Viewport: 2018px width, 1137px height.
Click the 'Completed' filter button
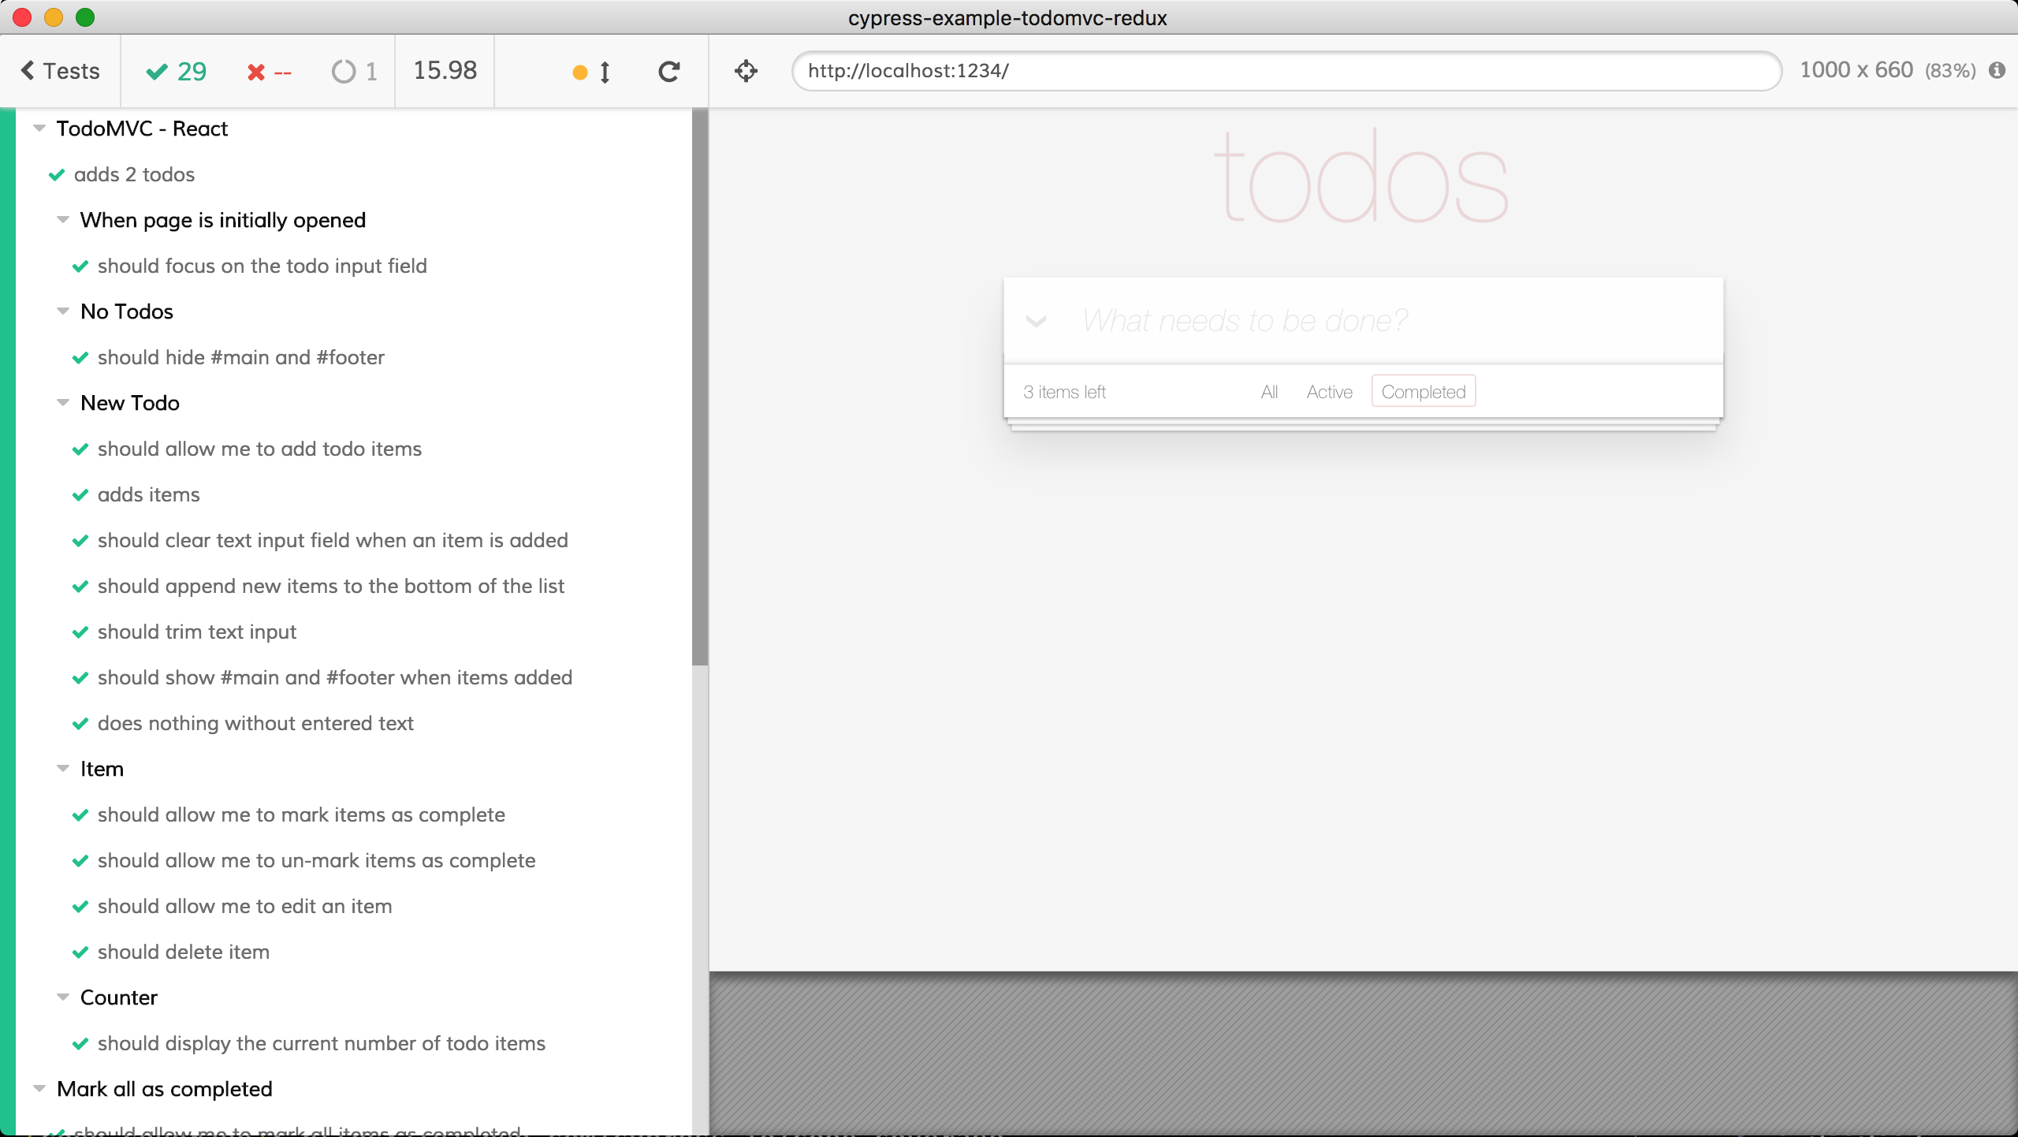coord(1422,390)
